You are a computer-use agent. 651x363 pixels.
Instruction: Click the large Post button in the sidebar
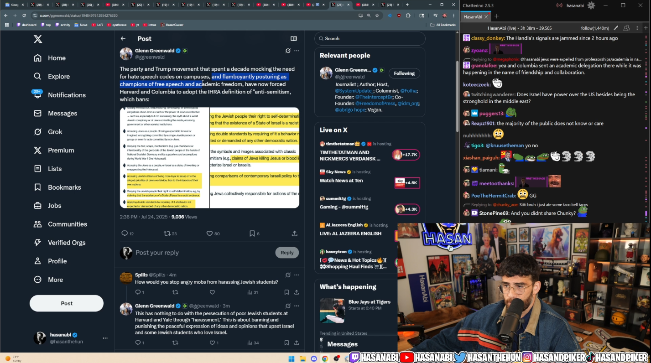click(67, 303)
